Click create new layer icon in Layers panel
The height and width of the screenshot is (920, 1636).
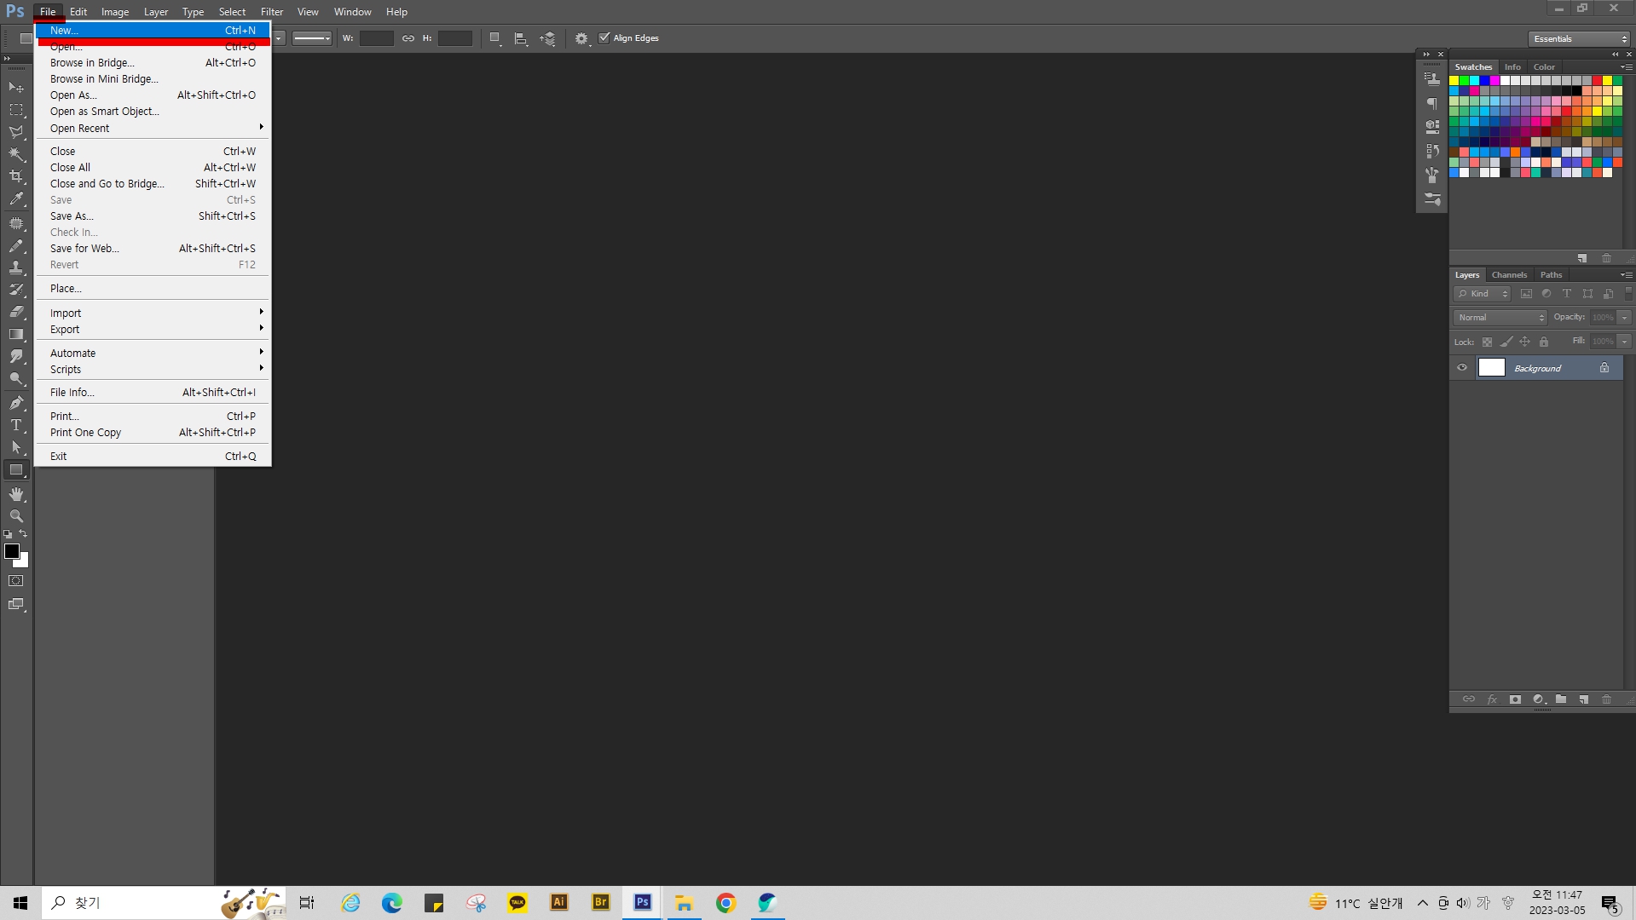tap(1583, 699)
